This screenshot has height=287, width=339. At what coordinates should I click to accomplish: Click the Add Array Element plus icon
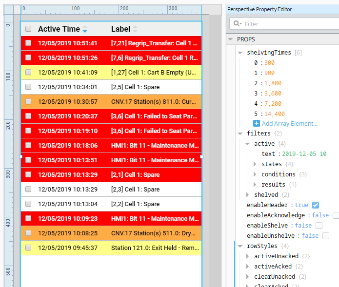pyautogui.click(x=257, y=124)
